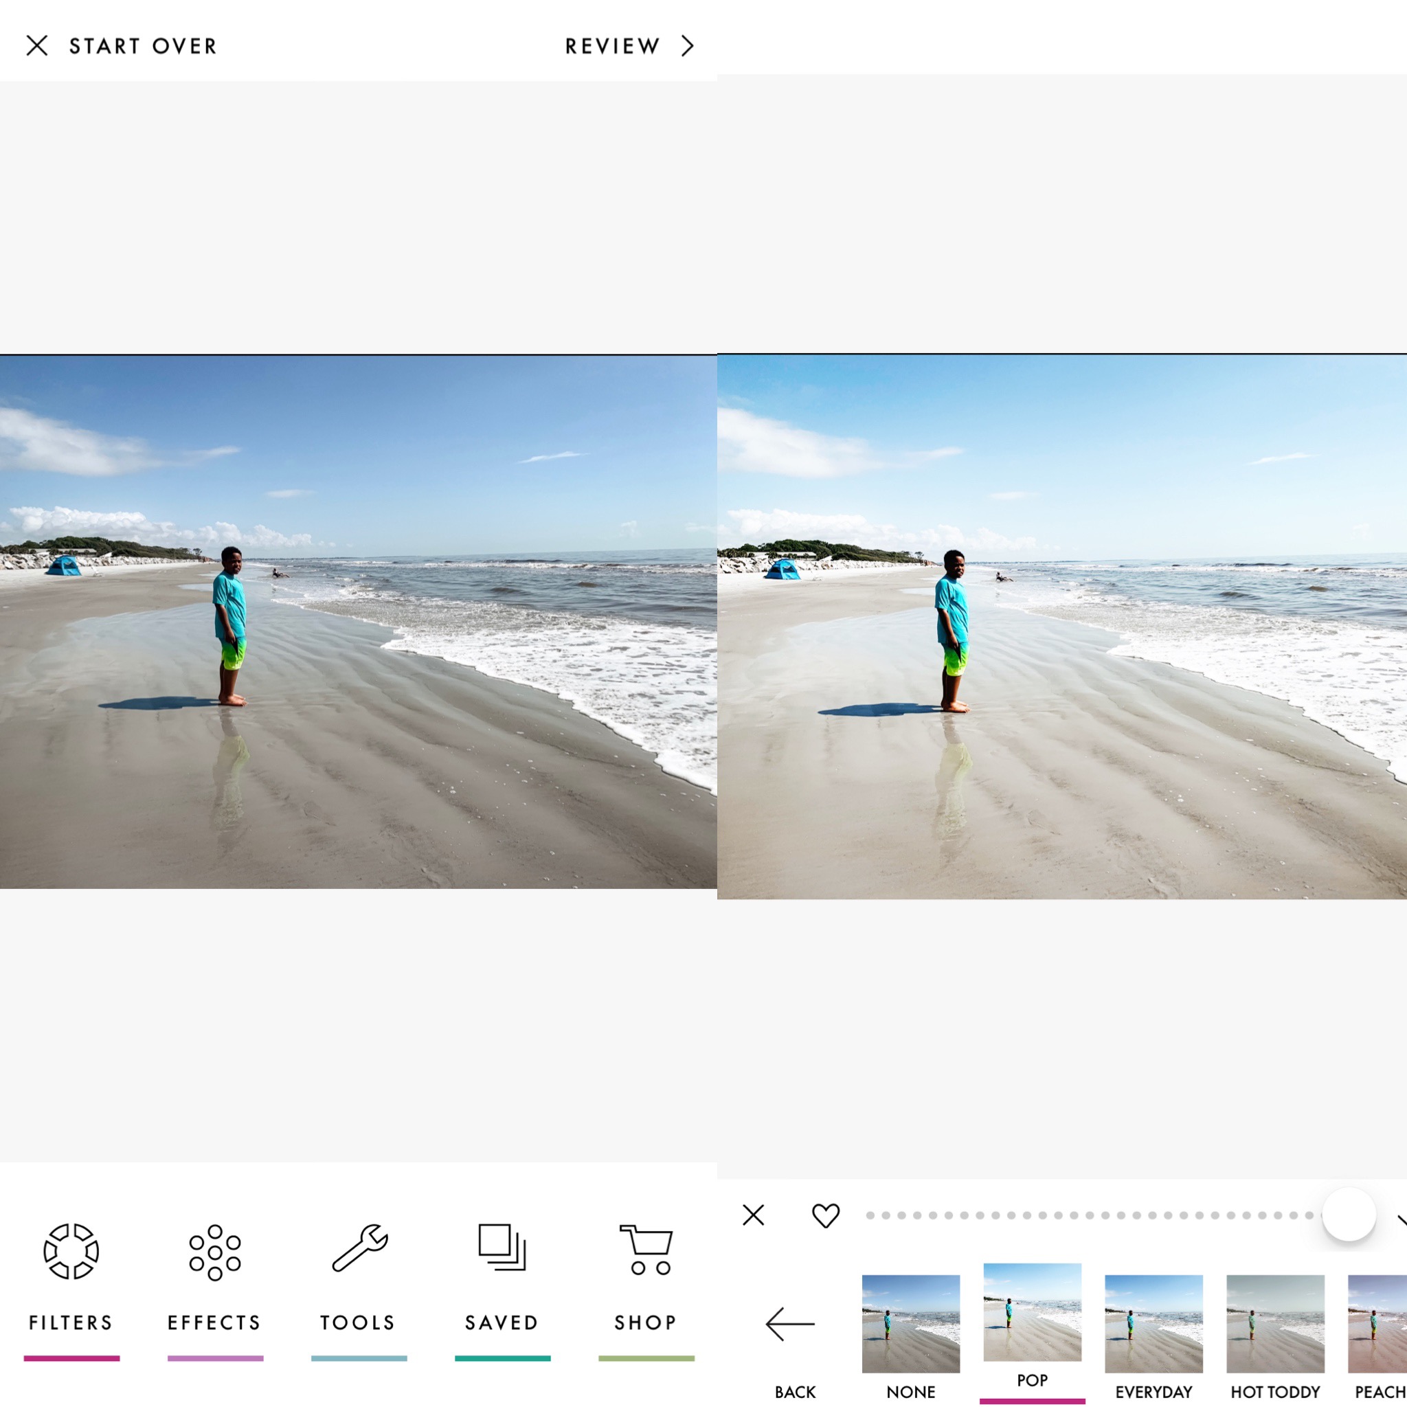This screenshot has width=1407, height=1407.
Task: Switch to the FILTERS tab label
Action: pyautogui.click(x=71, y=1322)
